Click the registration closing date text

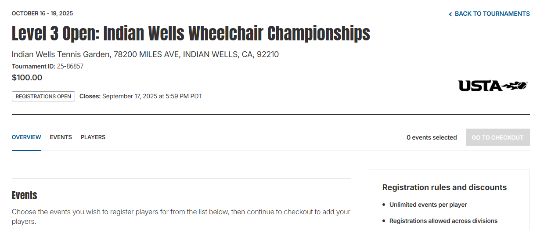tap(141, 96)
